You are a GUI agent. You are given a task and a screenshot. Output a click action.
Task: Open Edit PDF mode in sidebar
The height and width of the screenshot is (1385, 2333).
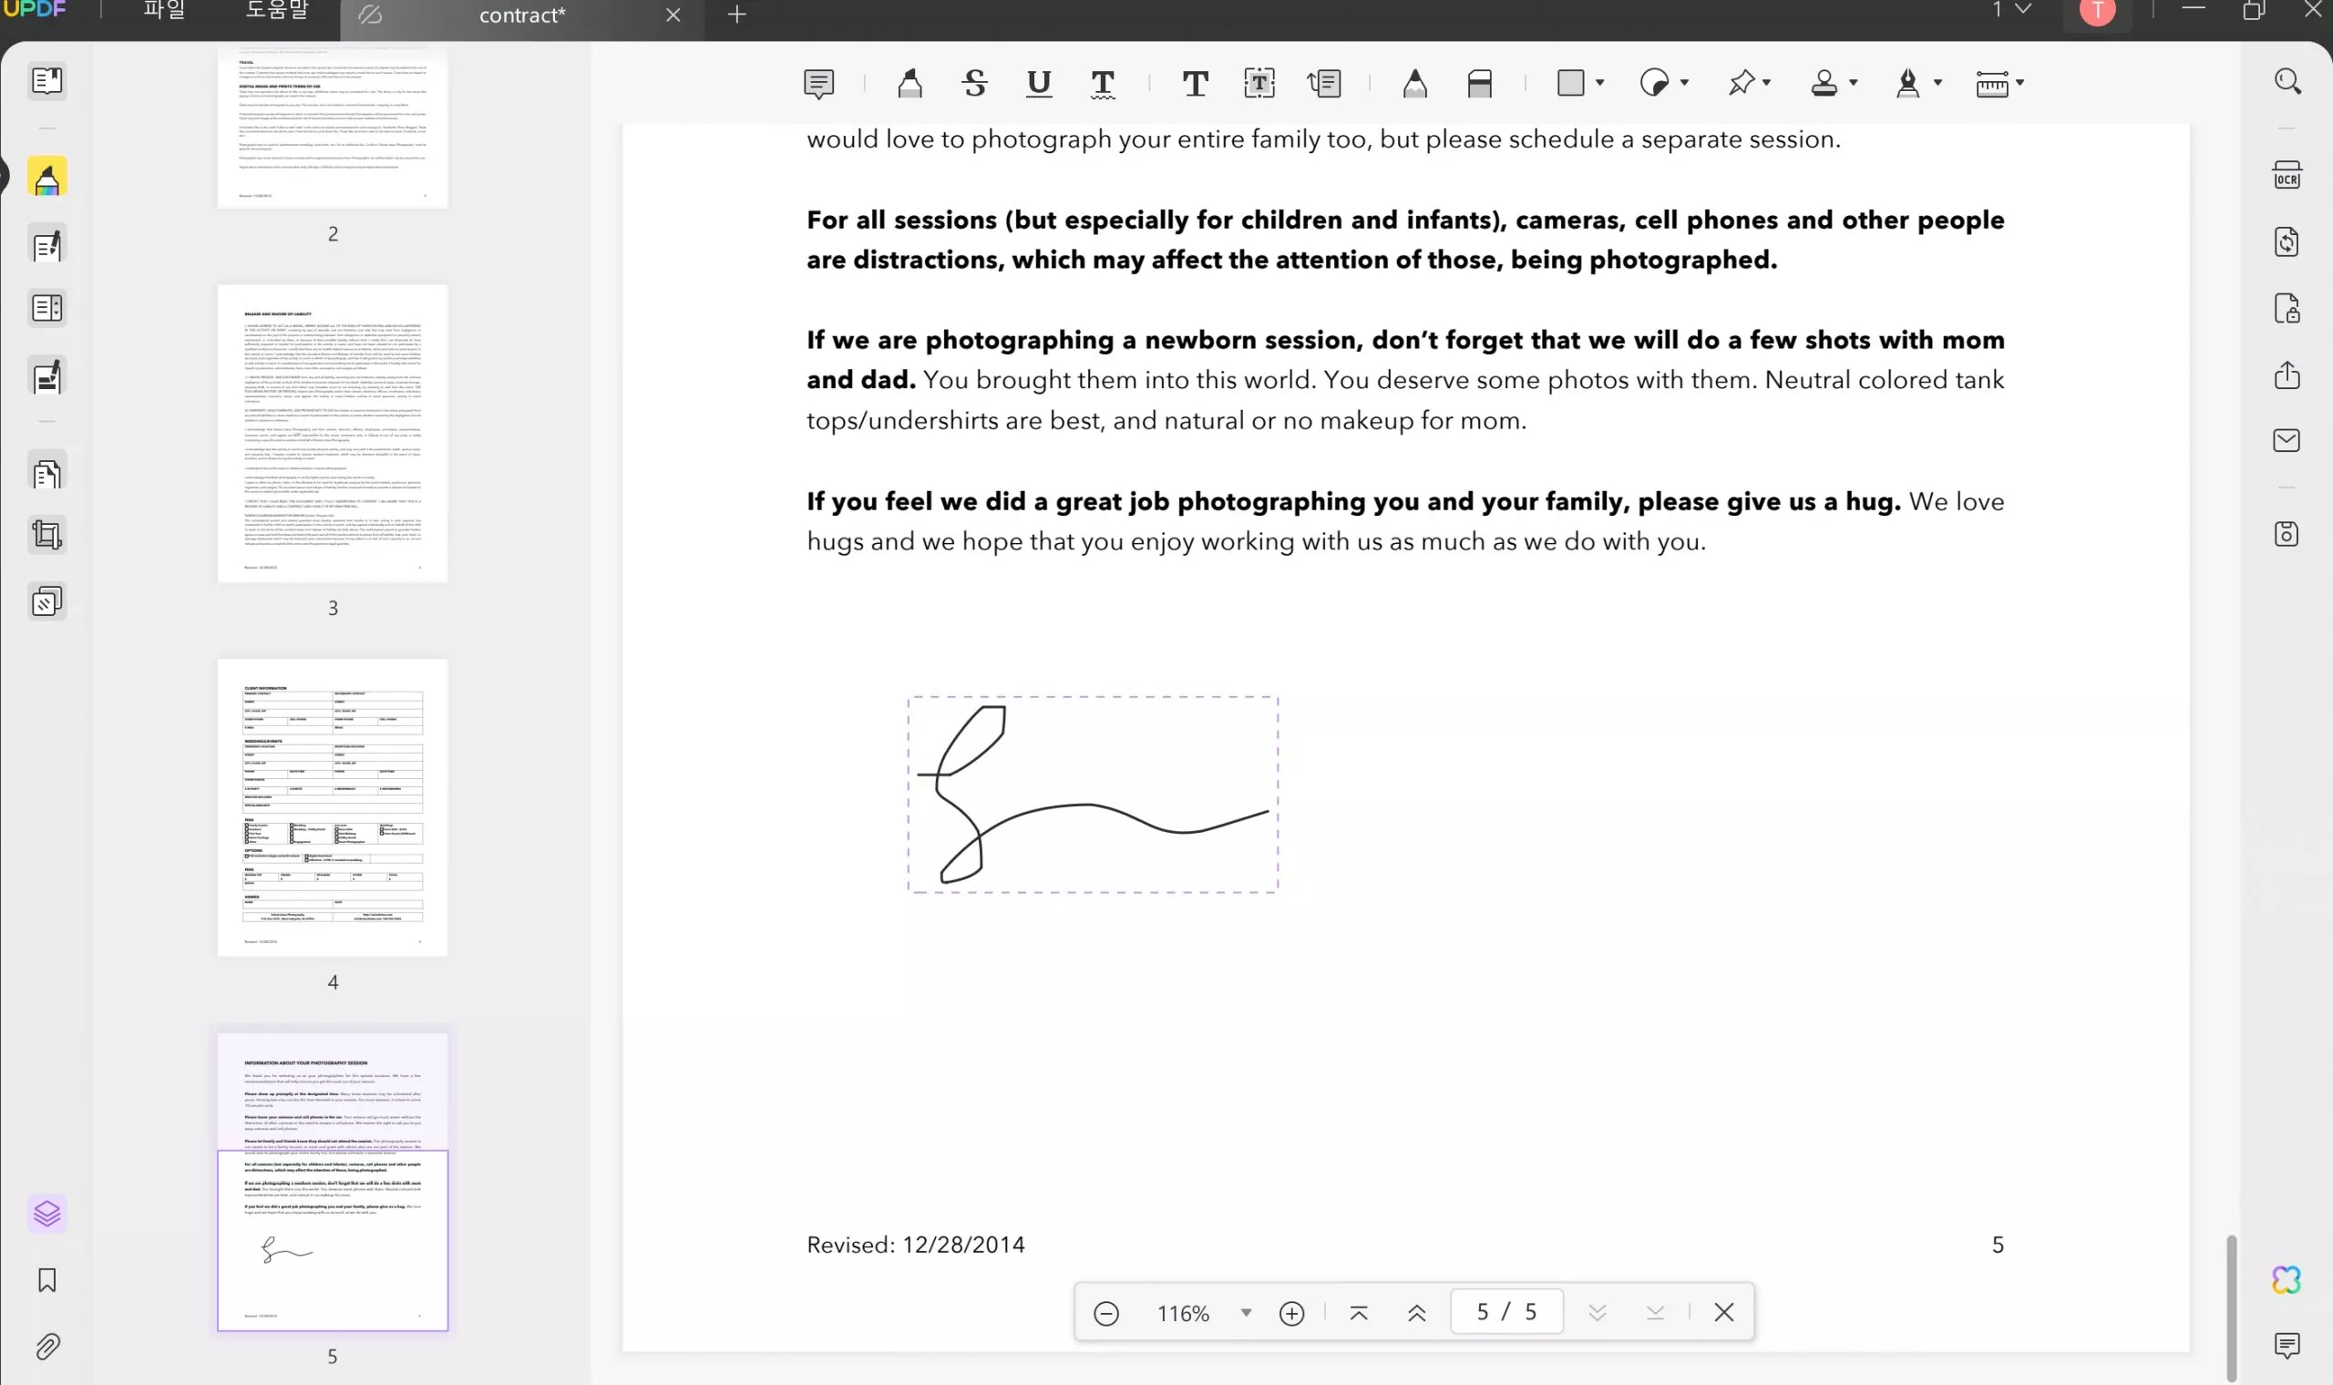pos(46,245)
